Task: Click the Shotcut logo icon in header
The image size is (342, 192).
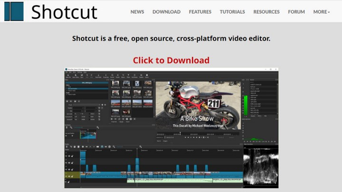Action: click(x=14, y=11)
